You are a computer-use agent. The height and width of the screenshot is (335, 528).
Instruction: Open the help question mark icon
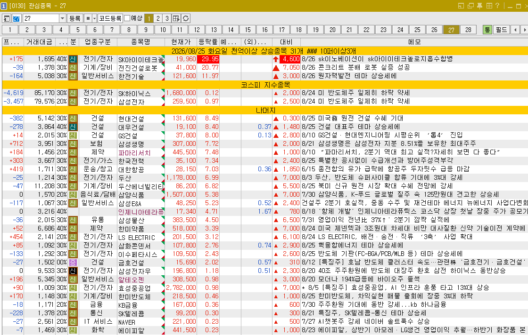(x=497, y=6)
